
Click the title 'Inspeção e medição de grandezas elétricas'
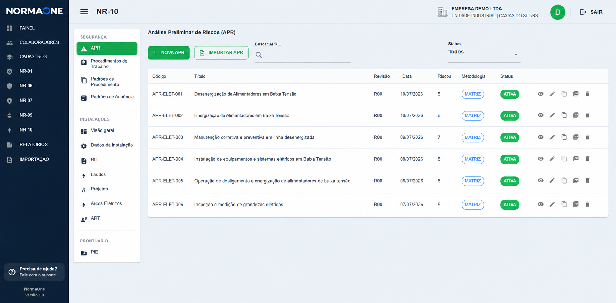(239, 205)
